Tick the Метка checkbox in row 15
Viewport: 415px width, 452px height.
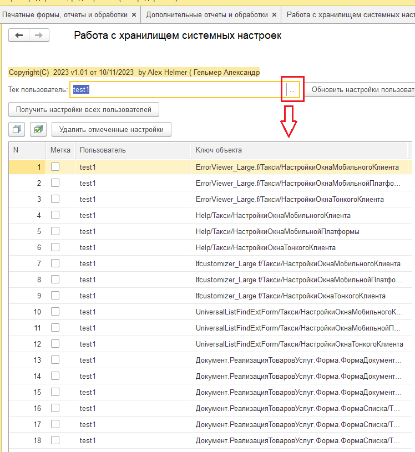pyautogui.click(x=55, y=392)
